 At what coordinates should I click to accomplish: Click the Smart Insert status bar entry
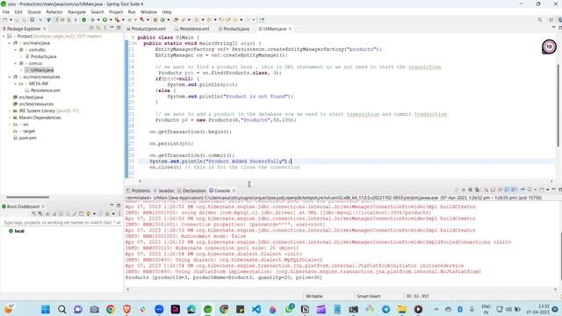[x=369, y=297]
